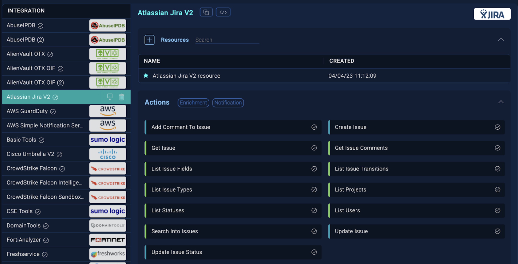Image resolution: width=518 pixels, height=264 pixels.
Task: Click the check circle on Create Issue action
Action: point(498,127)
